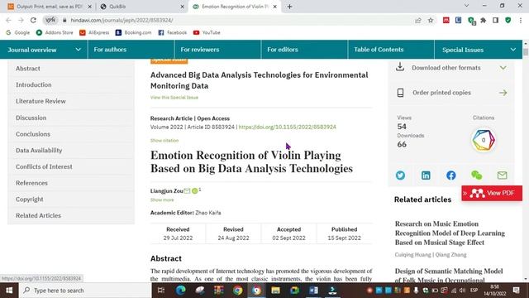
Task: Open File Explorer from taskbar
Action: pos(275,291)
